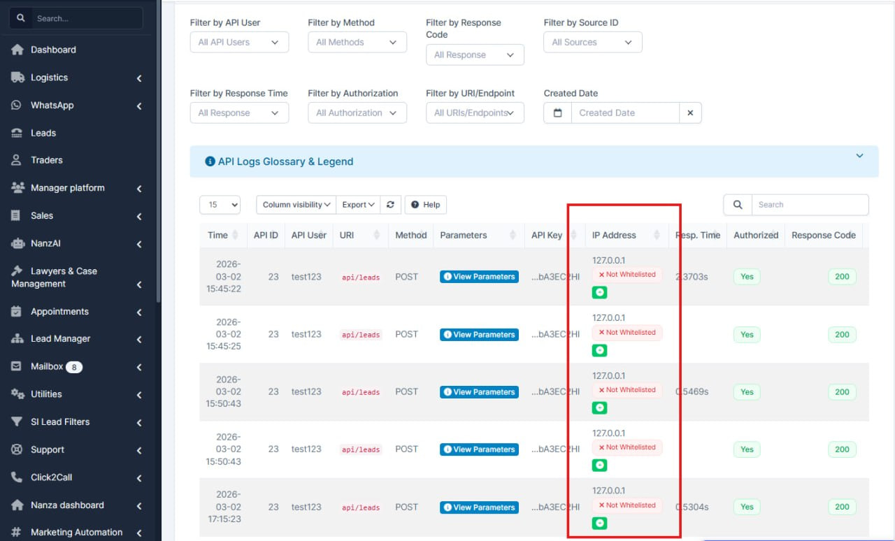The height and width of the screenshot is (541, 895).
Task: Expand the Sales sidebar menu
Action: pos(139,217)
